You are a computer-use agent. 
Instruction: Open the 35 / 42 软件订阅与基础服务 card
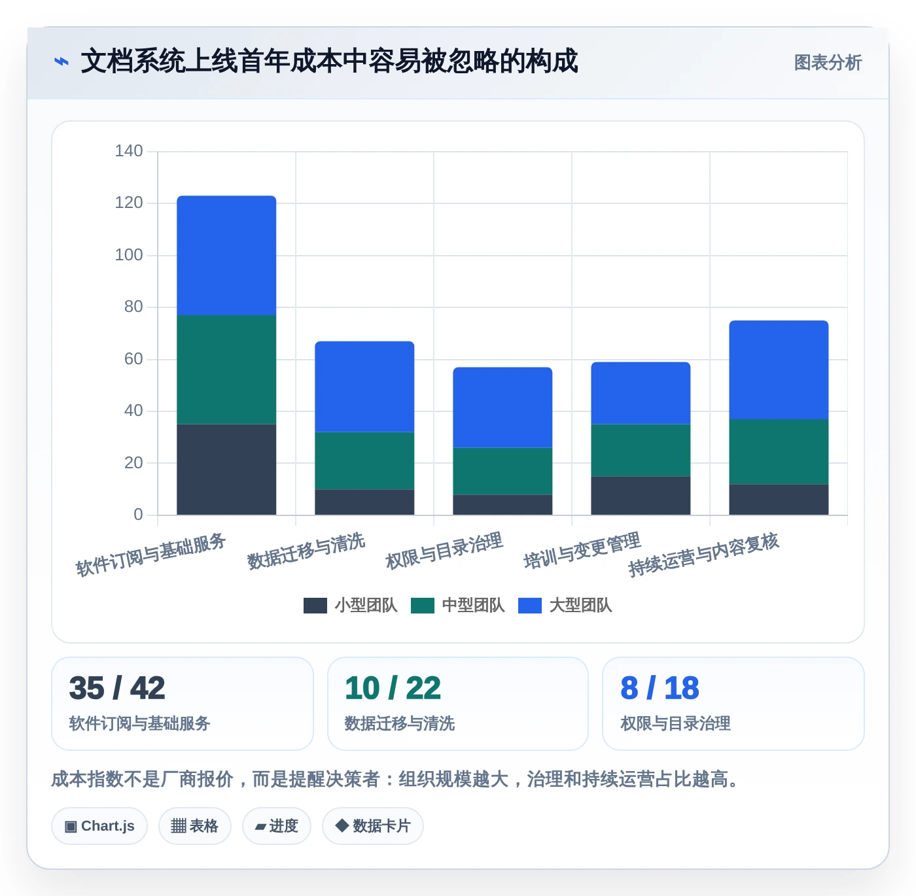(x=183, y=704)
